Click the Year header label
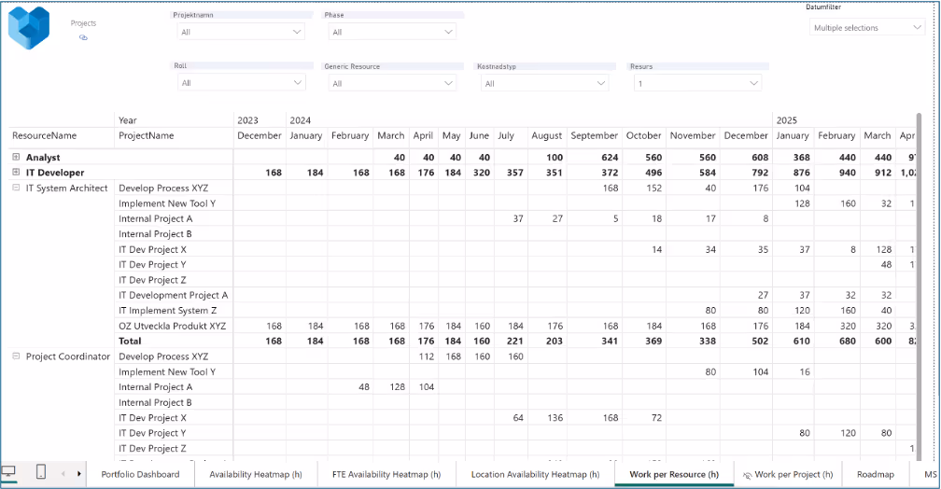The height and width of the screenshot is (489, 941). [x=128, y=120]
